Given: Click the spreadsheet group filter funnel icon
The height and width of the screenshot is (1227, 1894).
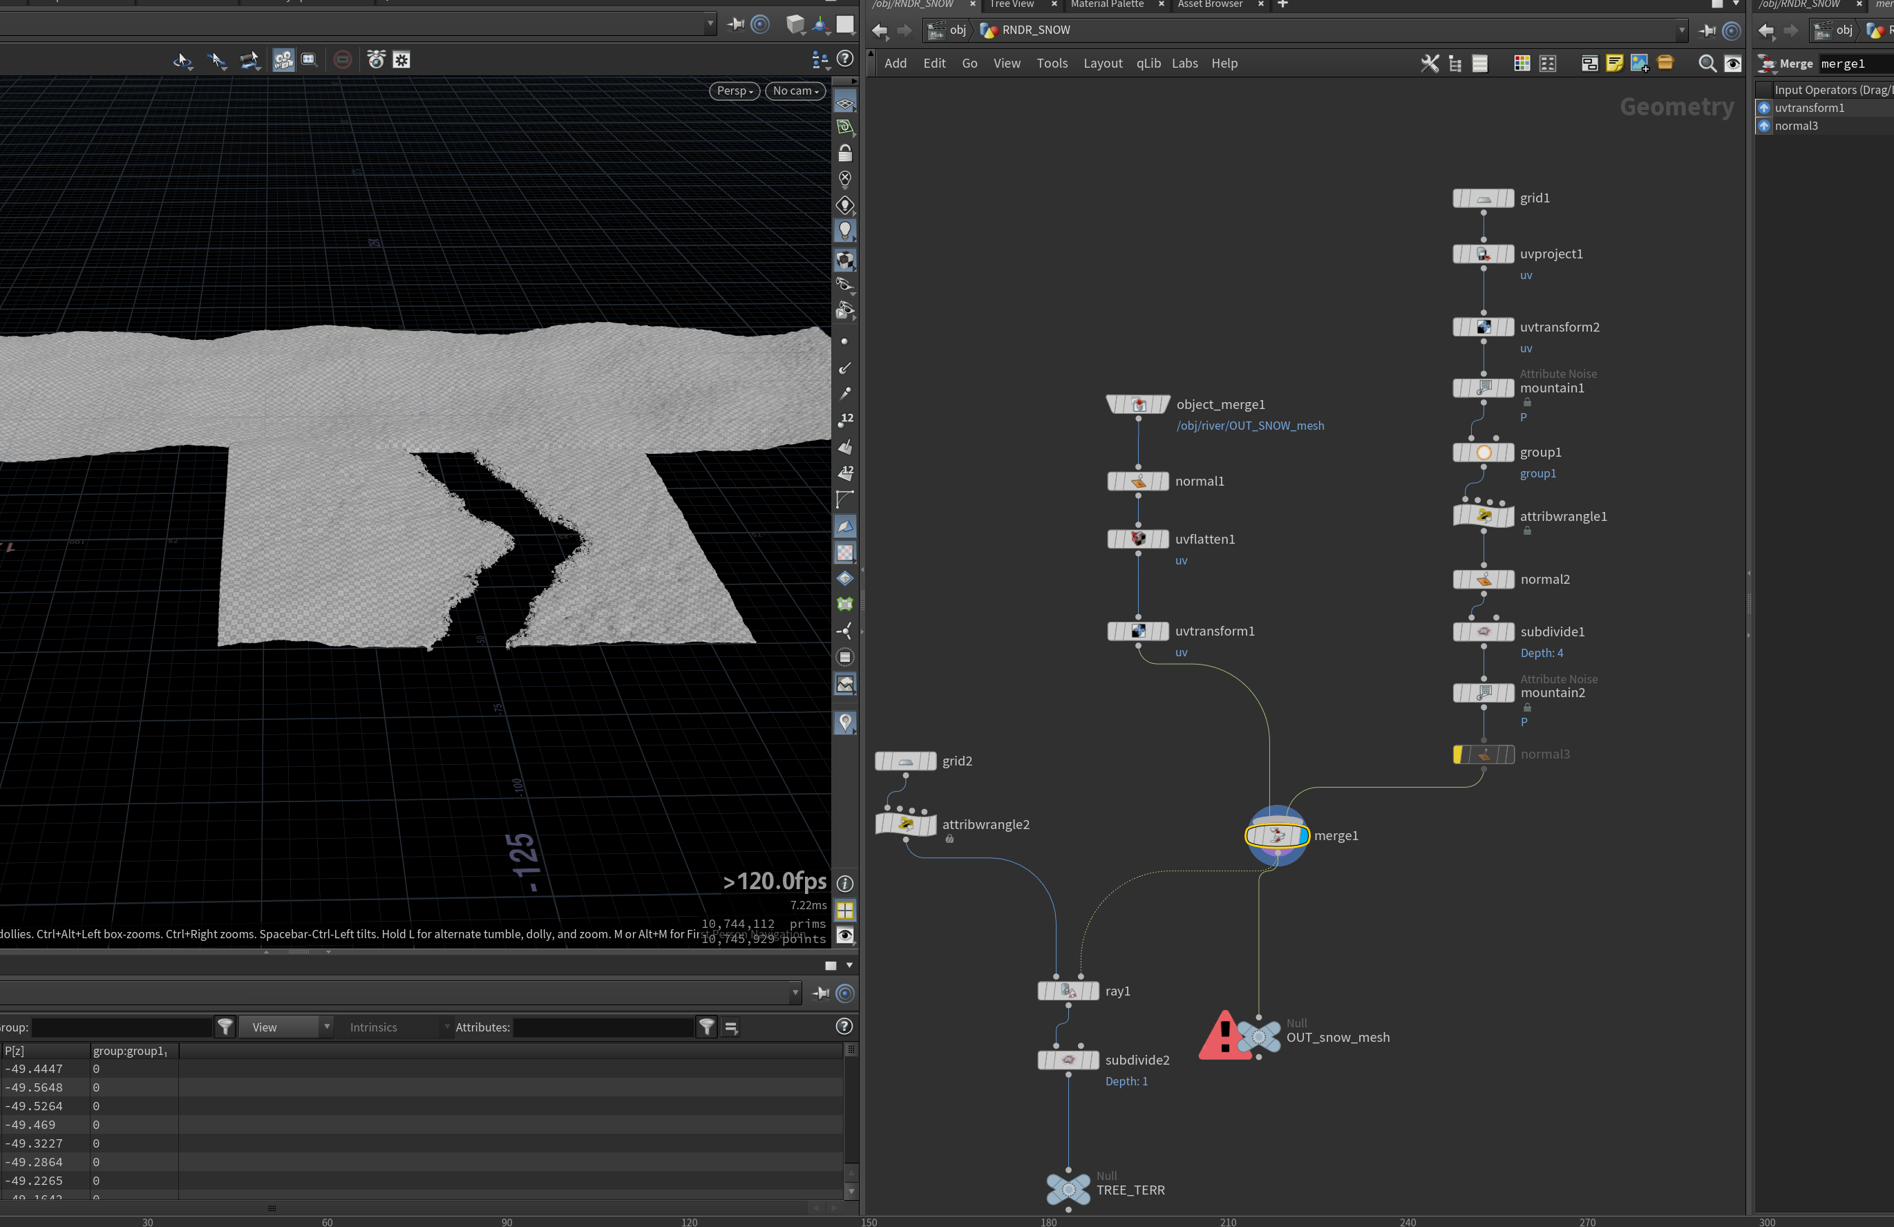Looking at the screenshot, I should 225,1027.
